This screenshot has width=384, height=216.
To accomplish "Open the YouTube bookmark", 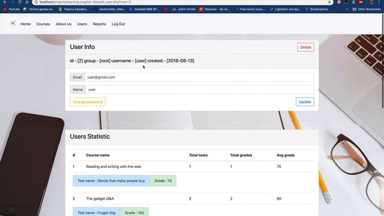I will (x=11, y=10).
